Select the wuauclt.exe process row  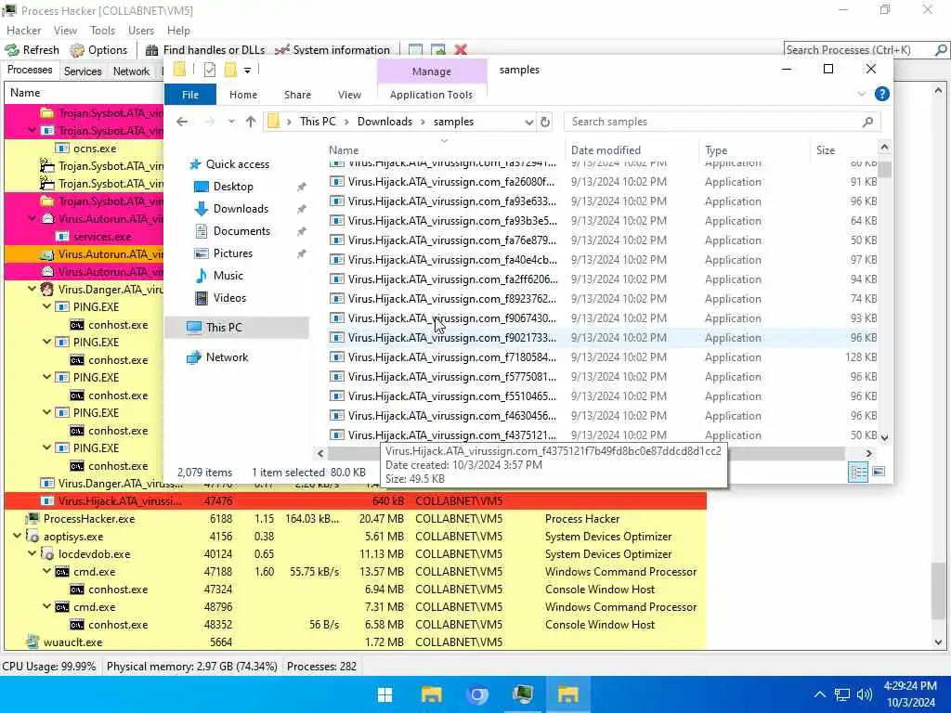tap(356, 642)
